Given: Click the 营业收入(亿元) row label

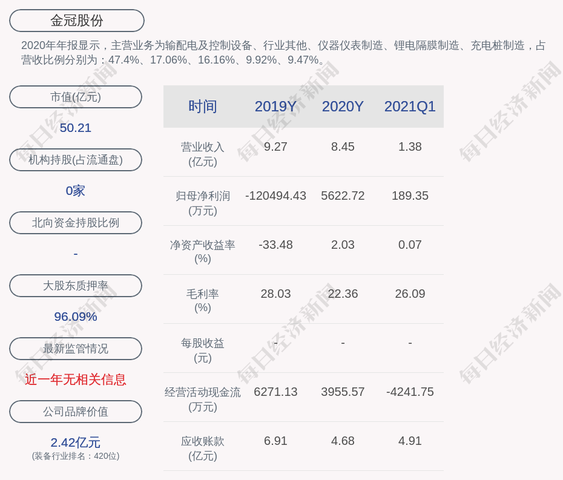Looking at the screenshot, I should click(x=202, y=154).
